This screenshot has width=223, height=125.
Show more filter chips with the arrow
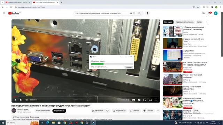coord(207,22)
